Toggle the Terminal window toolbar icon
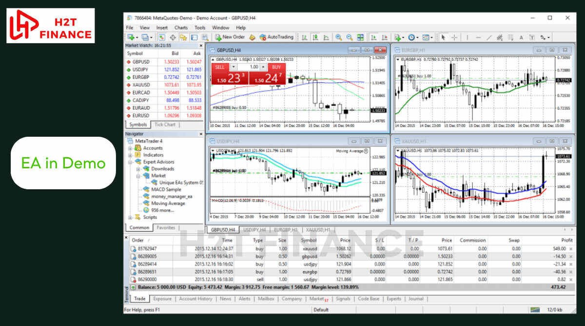The width and height of the screenshot is (585, 326). pos(194,37)
